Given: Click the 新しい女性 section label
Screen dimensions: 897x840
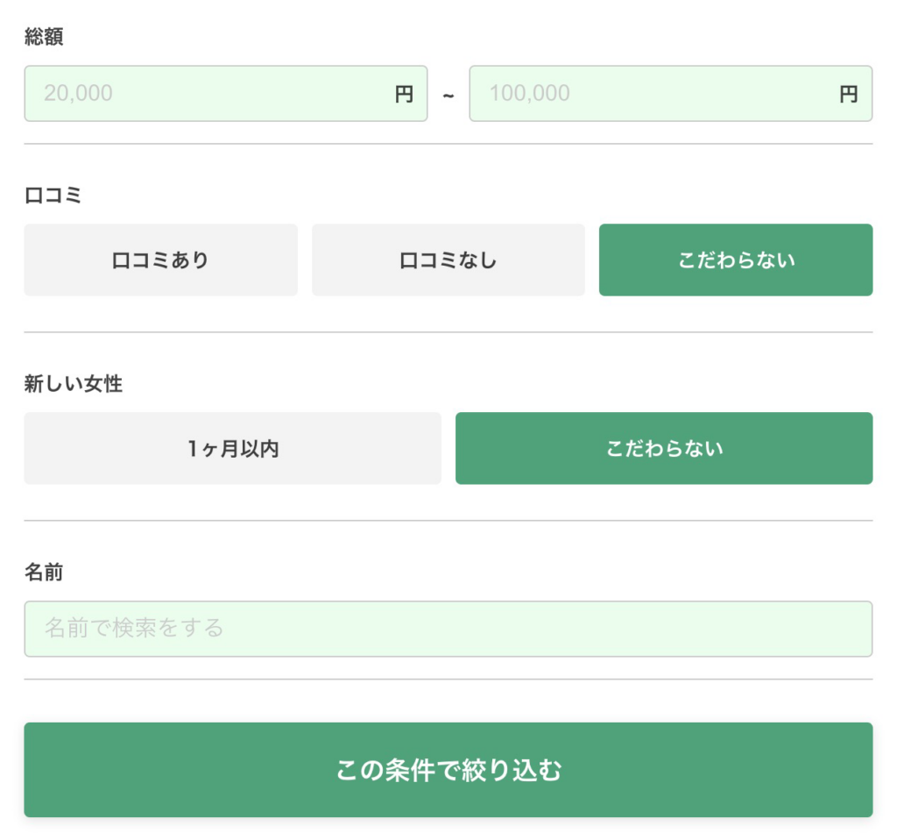Looking at the screenshot, I should 73,384.
